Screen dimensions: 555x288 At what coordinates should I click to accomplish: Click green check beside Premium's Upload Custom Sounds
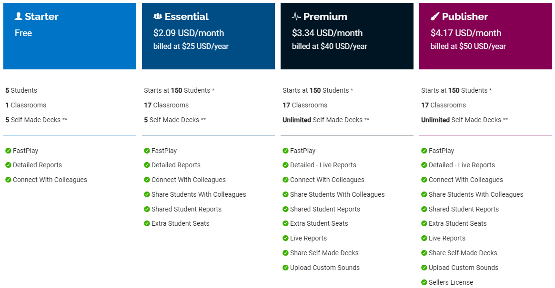click(x=285, y=268)
